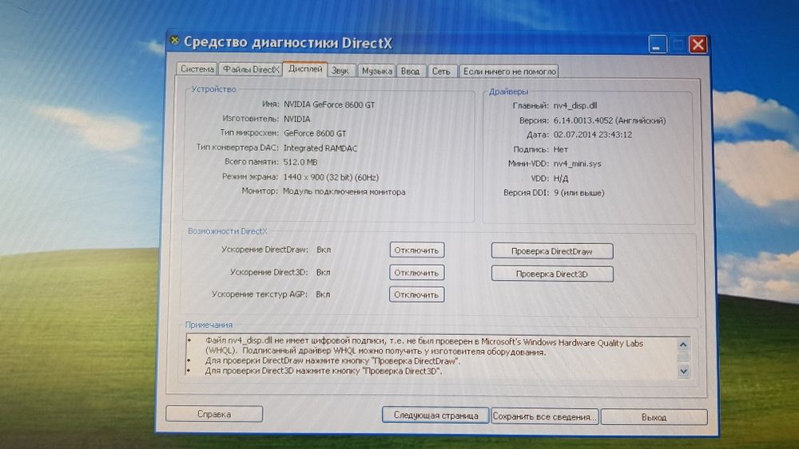Click Сохранить все сведения button
The image size is (799, 449).
coord(544,416)
